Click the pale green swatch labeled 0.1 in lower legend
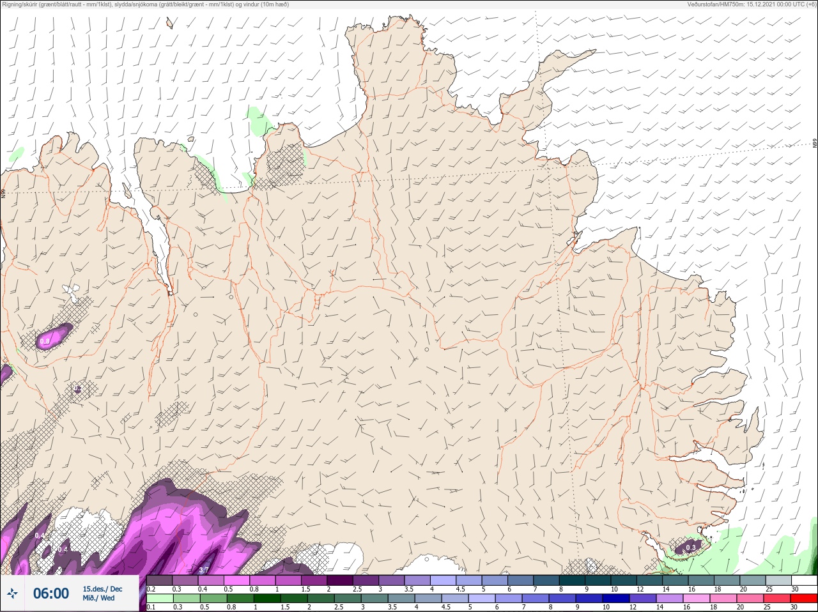The height and width of the screenshot is (612, 818). point(160,599)
